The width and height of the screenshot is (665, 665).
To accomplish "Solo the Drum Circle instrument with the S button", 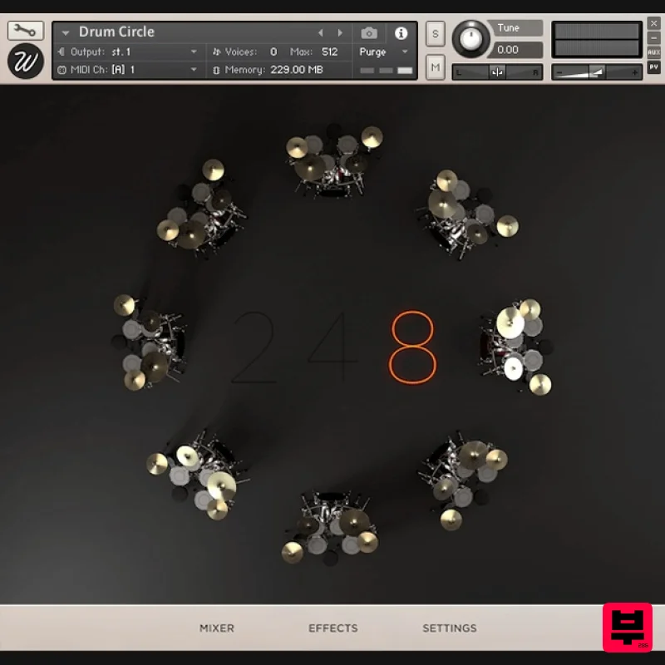I will (x=433, y=32).
